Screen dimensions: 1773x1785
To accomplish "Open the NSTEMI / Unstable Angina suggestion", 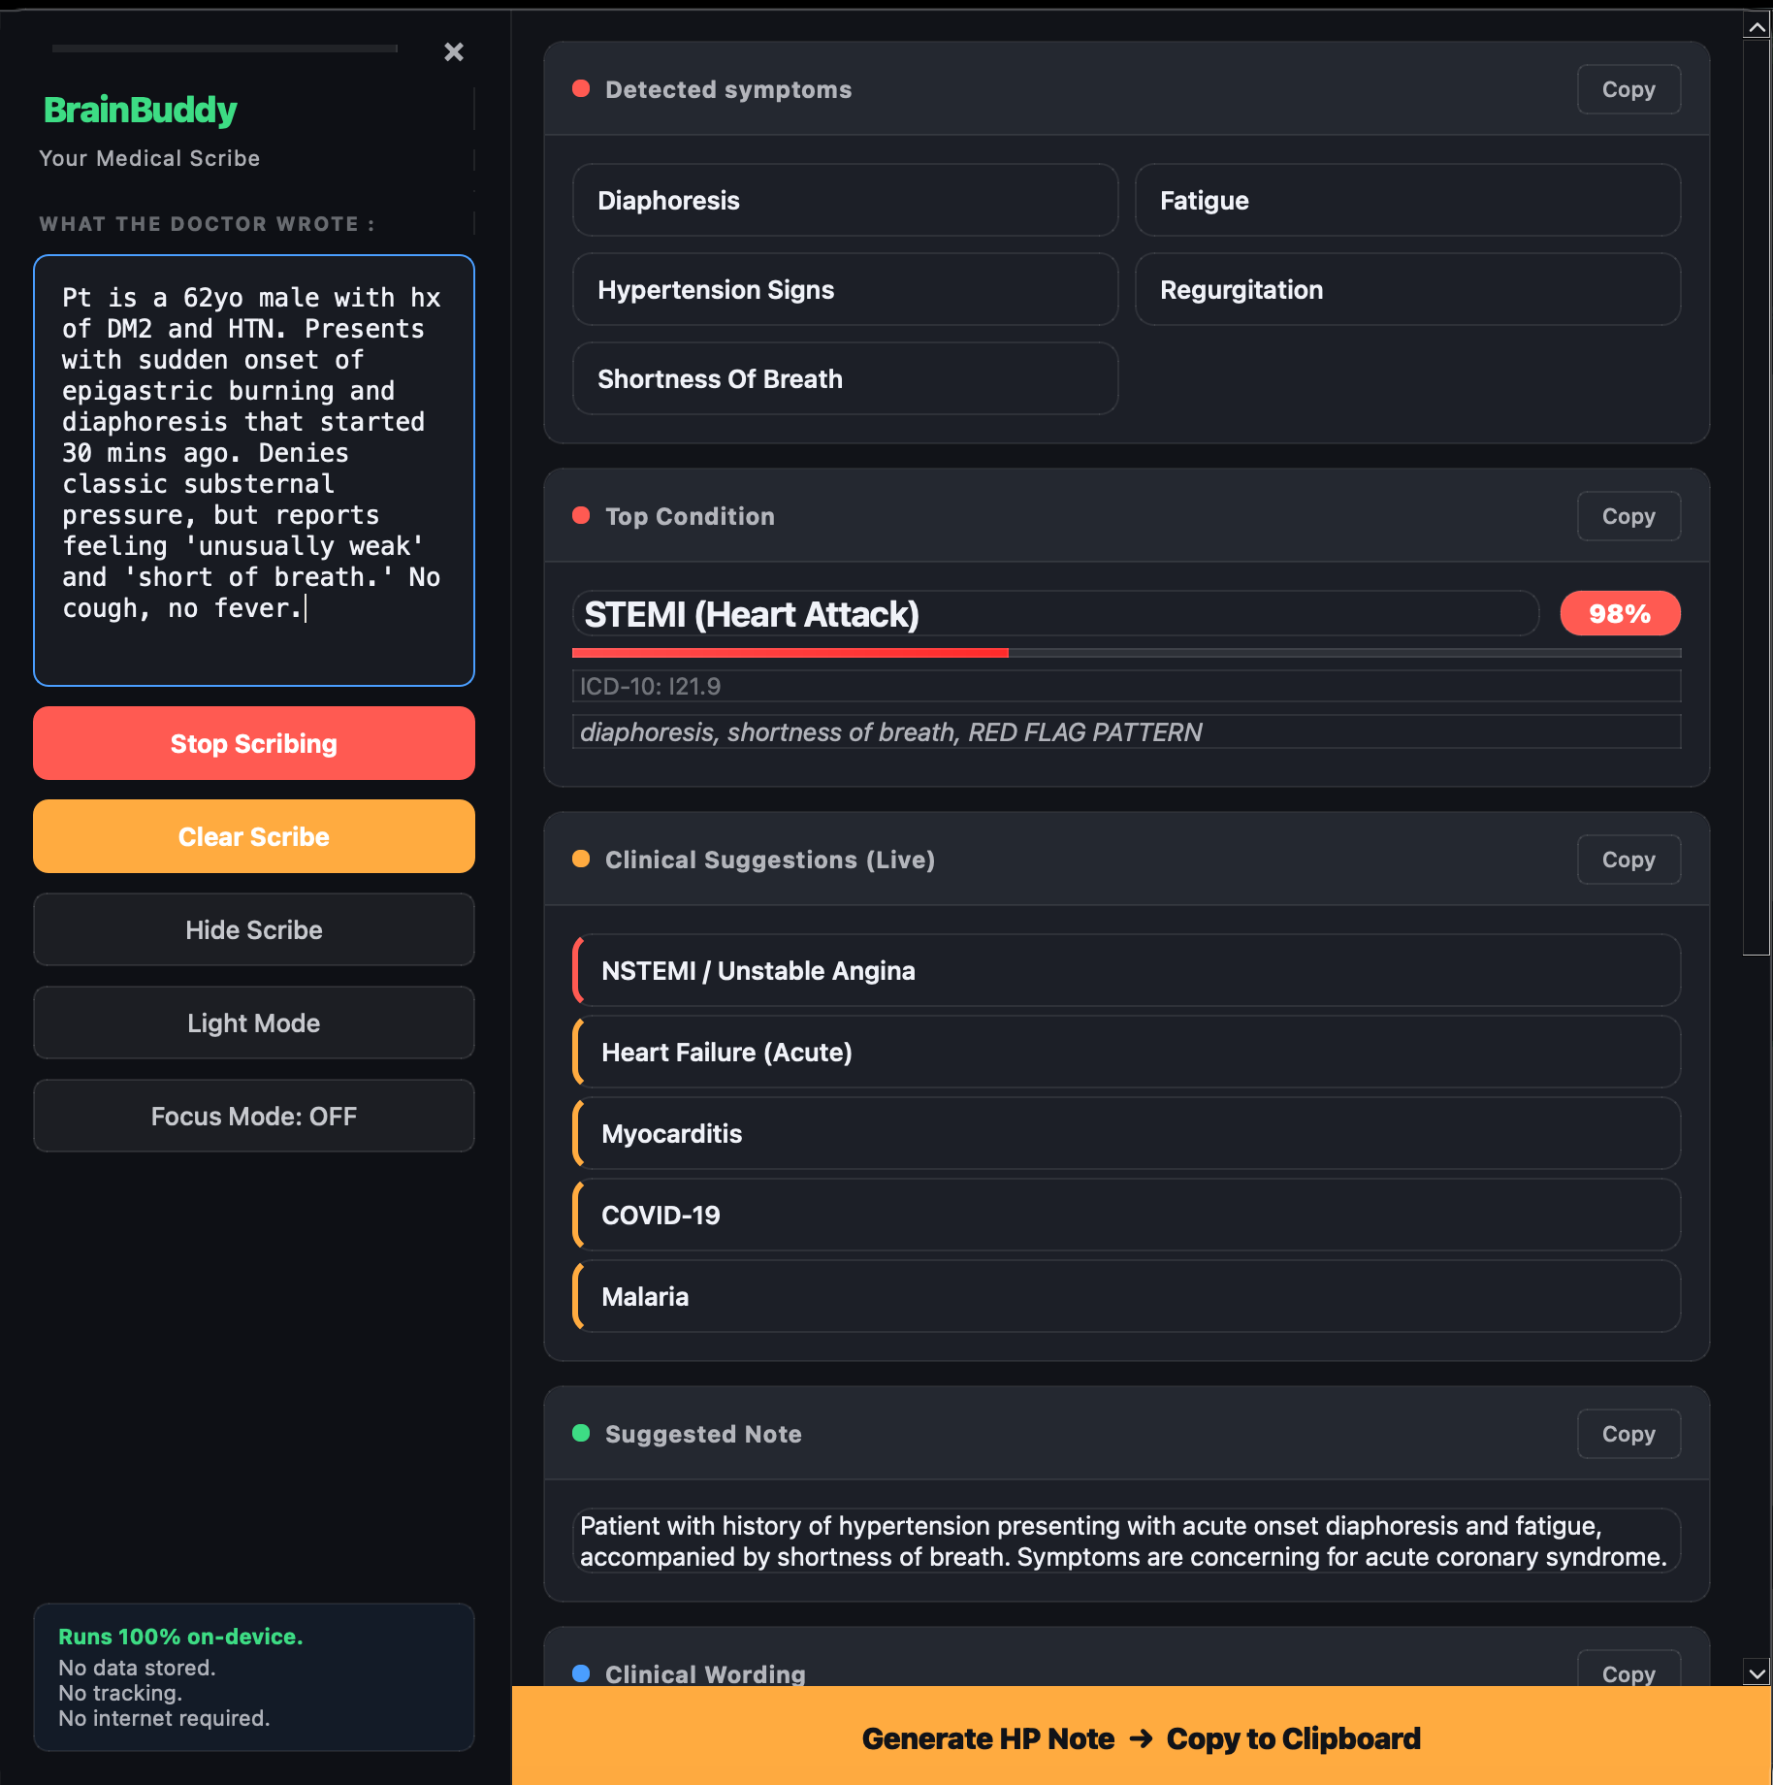I will click(x=1126, y=970).
